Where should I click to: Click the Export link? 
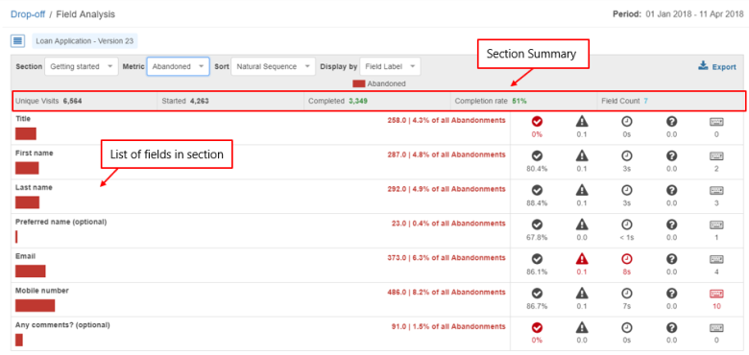(x=724, y=67)
